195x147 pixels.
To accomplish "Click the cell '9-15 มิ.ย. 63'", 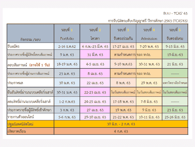I will point(175,46).
